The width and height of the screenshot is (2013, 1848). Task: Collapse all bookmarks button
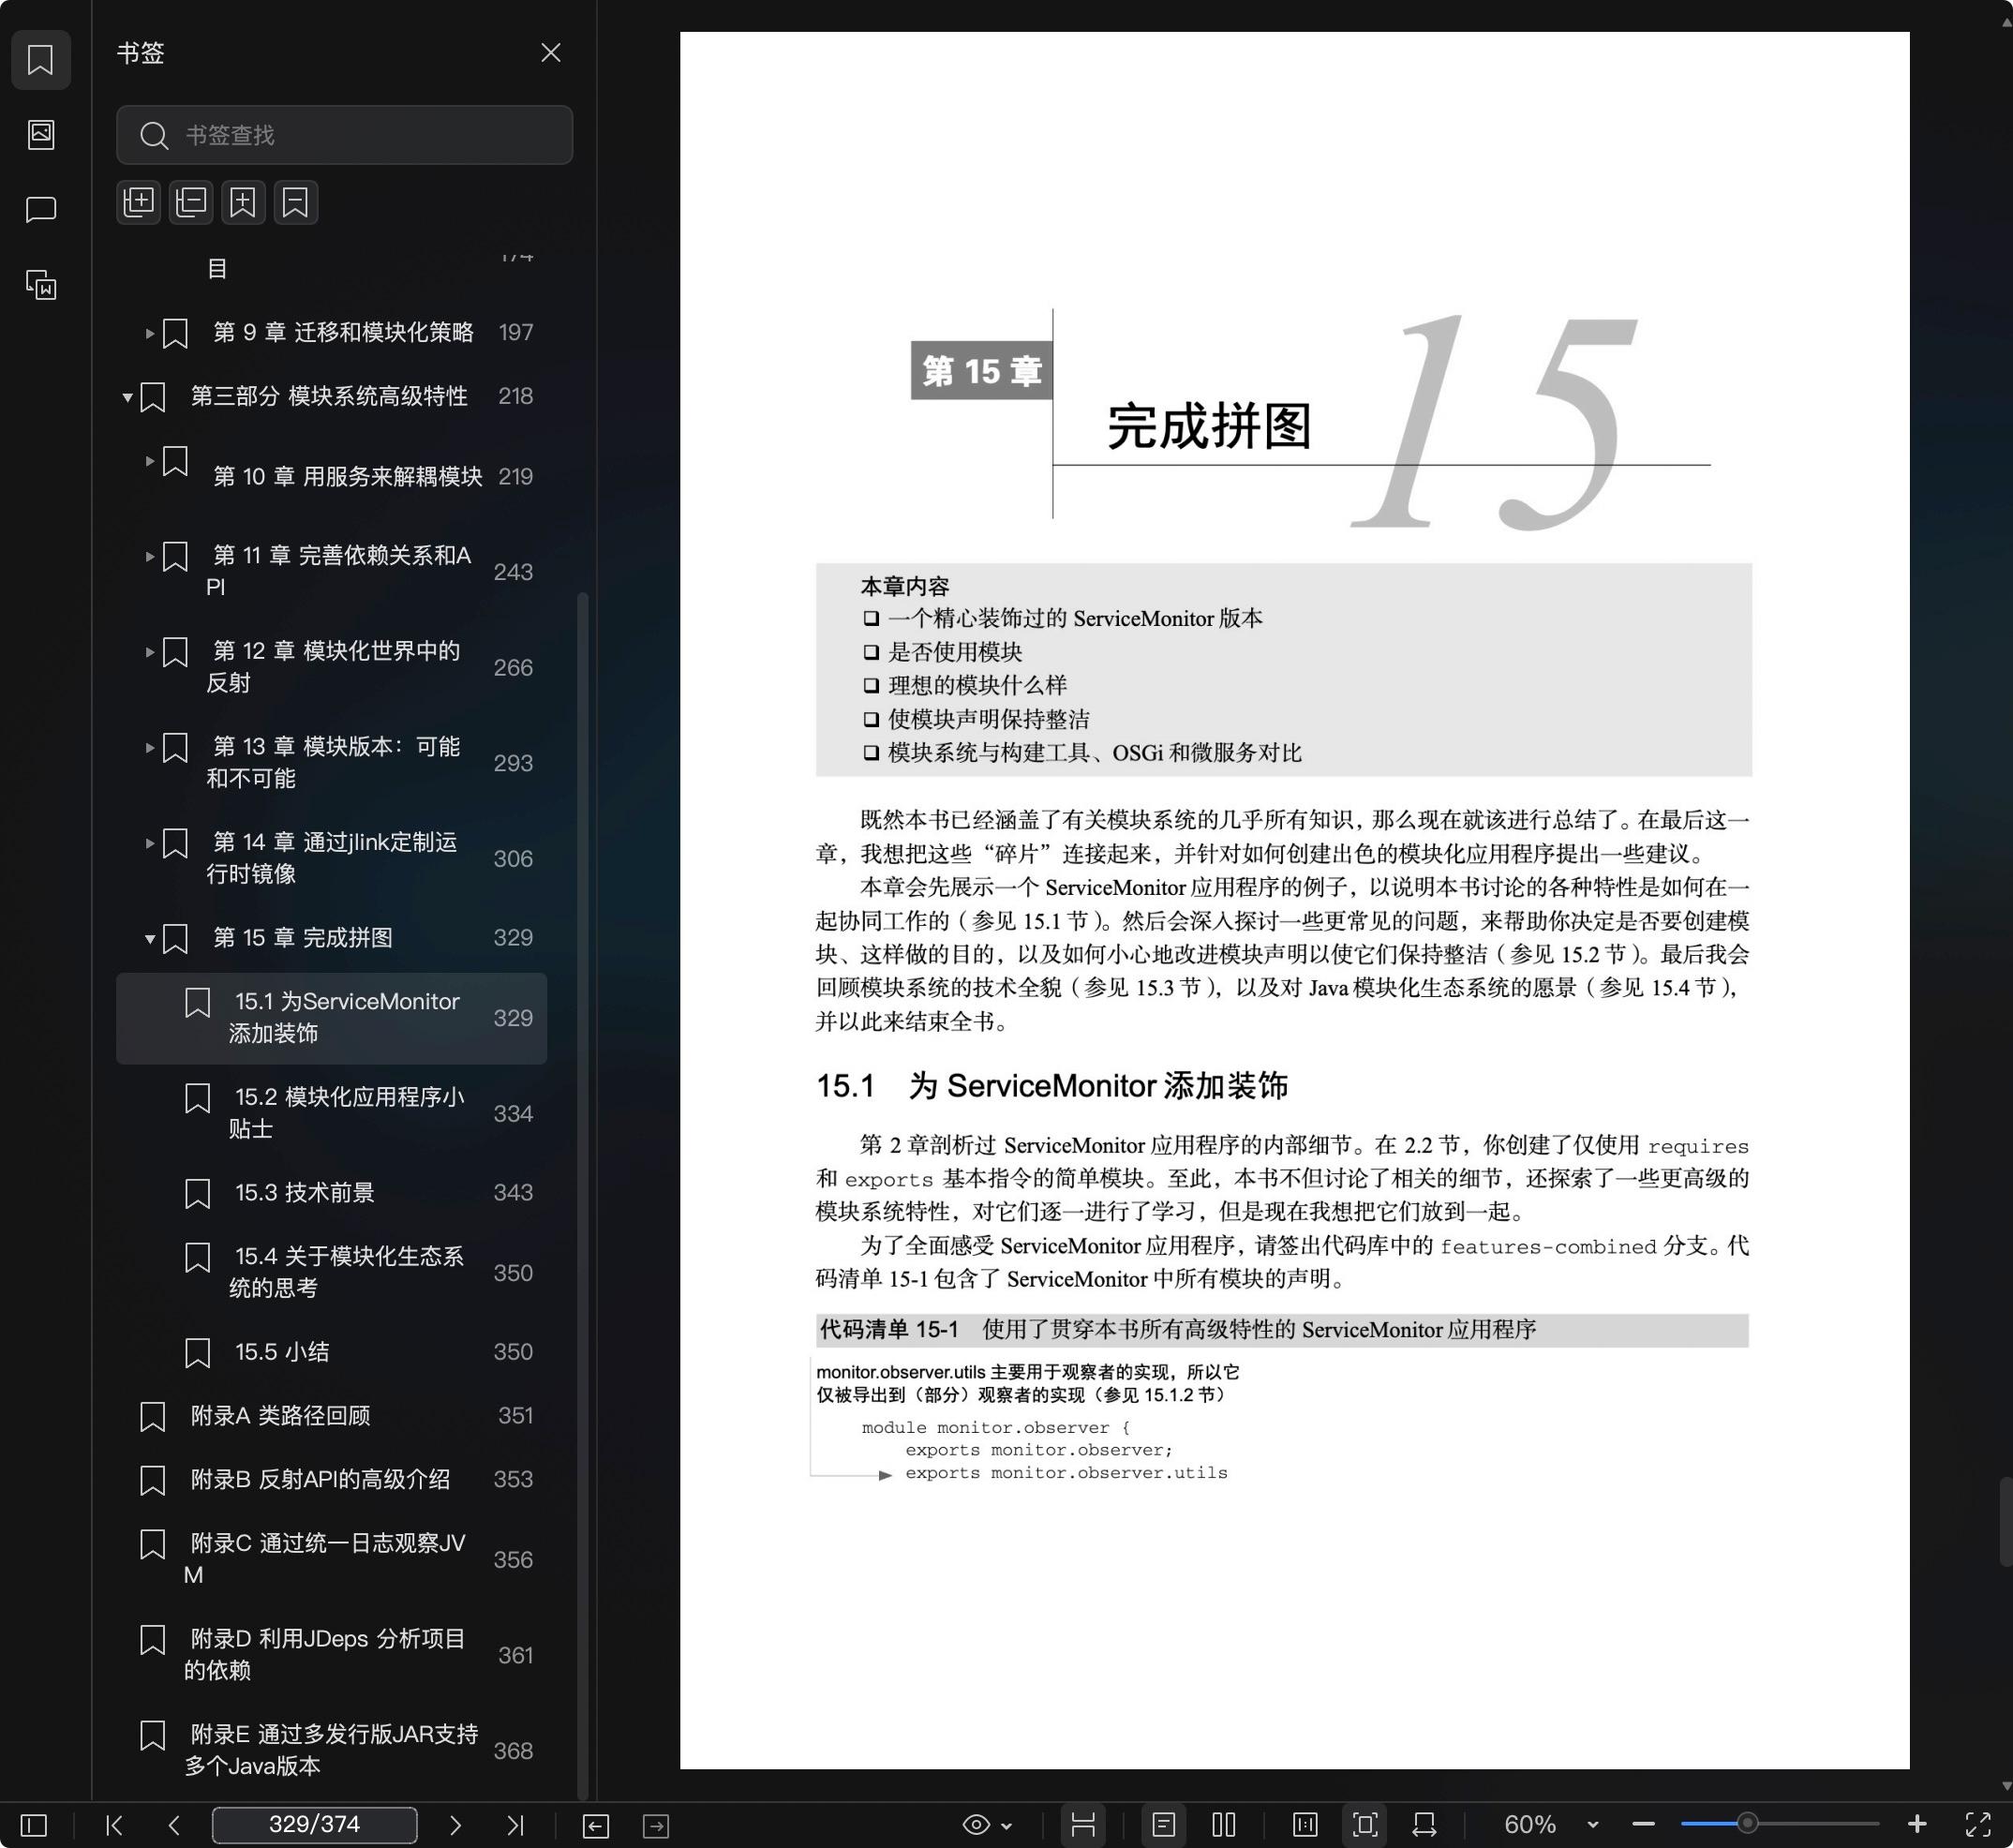(191, 202)
